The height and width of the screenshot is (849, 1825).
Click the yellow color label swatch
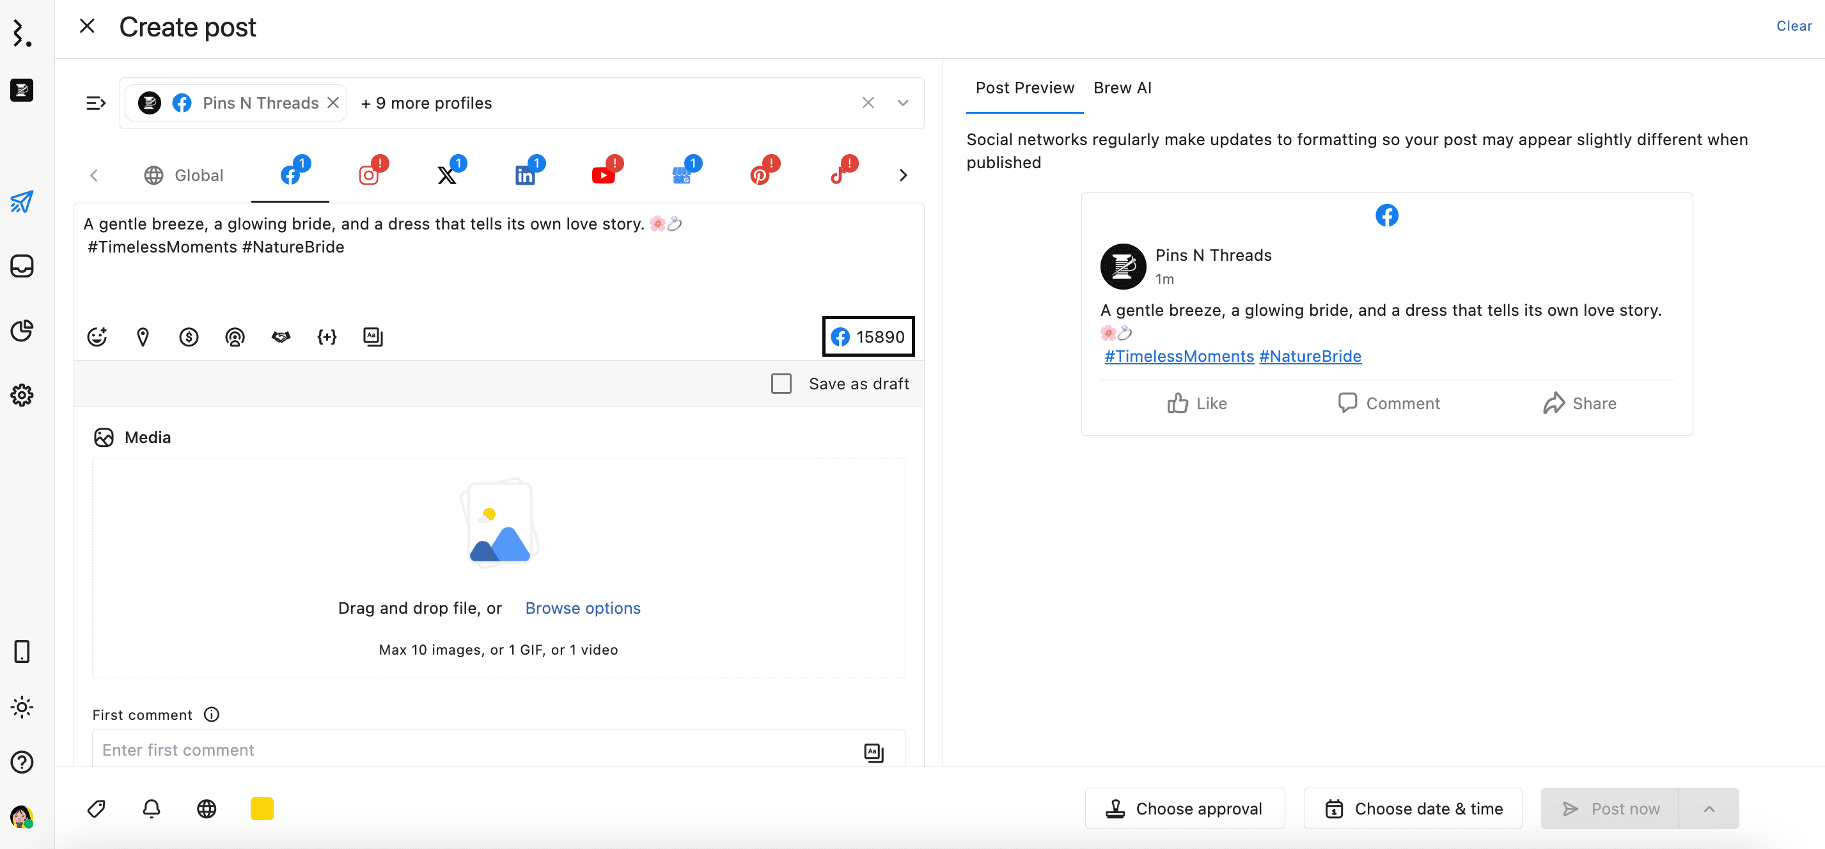point(262,809)
